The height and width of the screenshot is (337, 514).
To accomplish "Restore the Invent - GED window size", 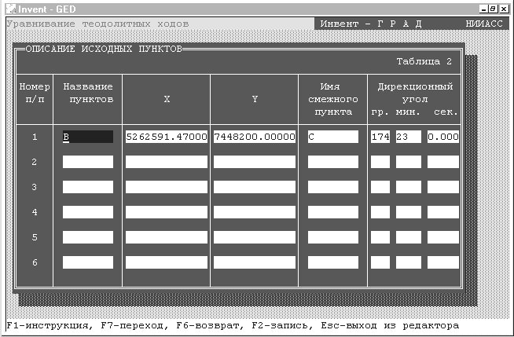I will [x=493, y=9].
